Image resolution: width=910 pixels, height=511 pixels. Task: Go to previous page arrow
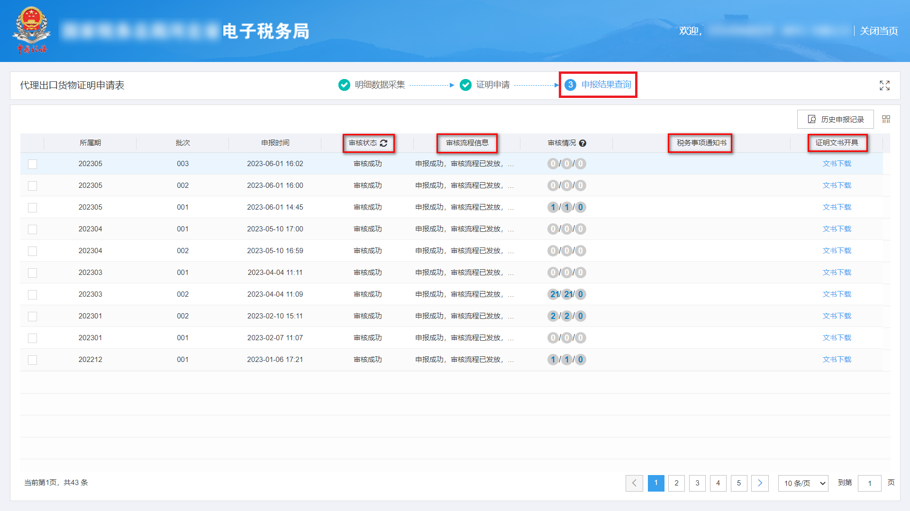tap(634, 483)
